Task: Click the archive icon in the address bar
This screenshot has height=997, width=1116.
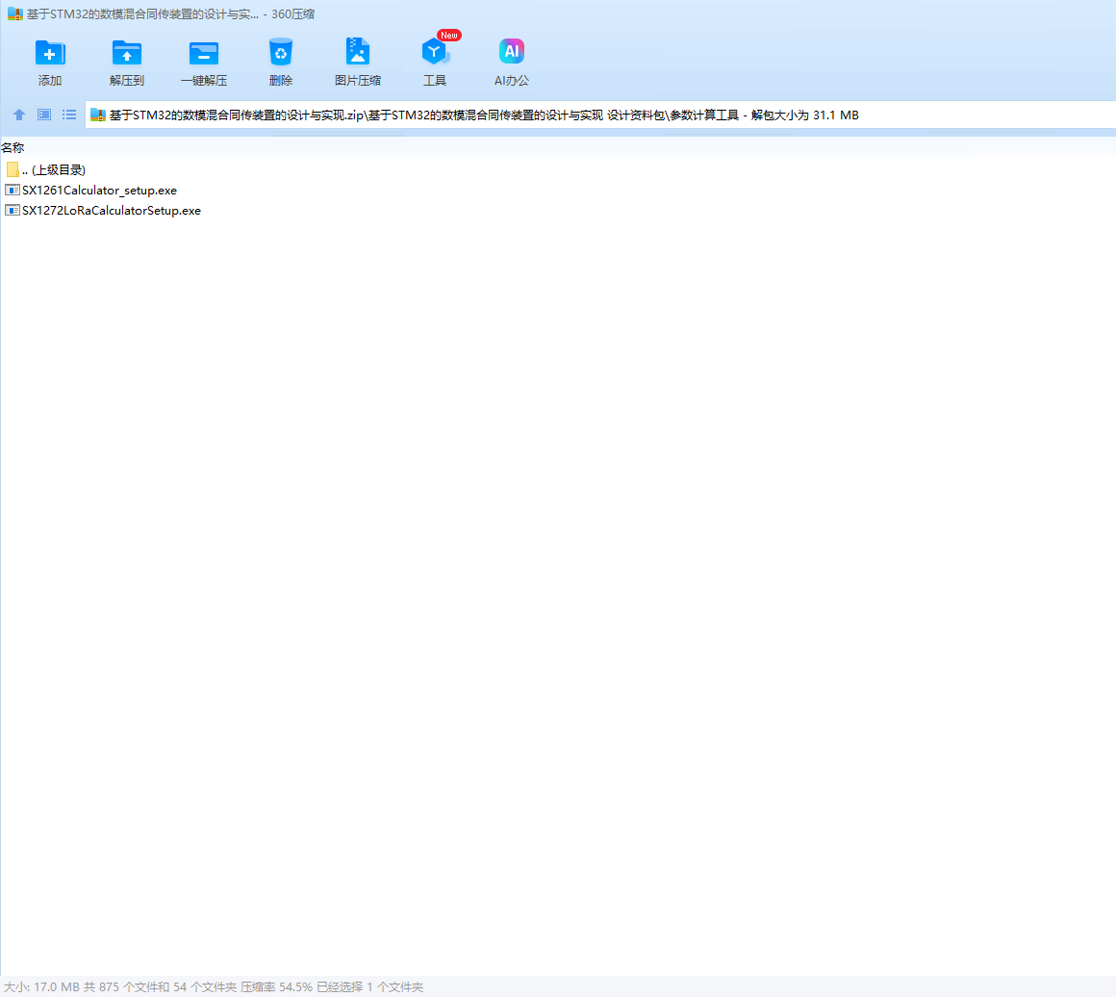Action: (x=98, y=115)
